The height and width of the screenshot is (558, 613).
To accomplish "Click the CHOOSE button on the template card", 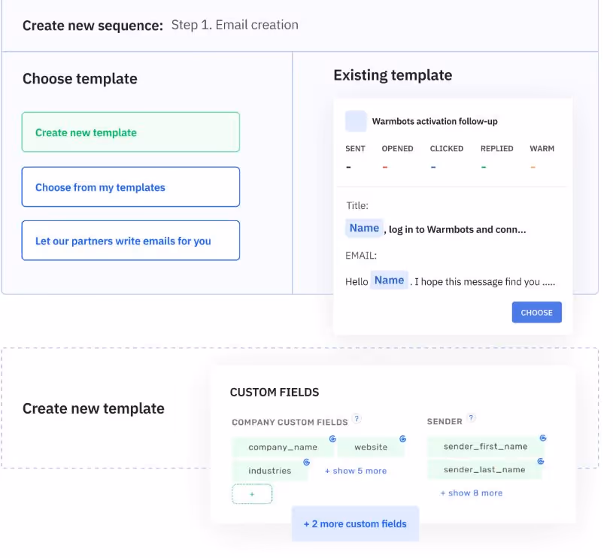I will coord(536,312).
